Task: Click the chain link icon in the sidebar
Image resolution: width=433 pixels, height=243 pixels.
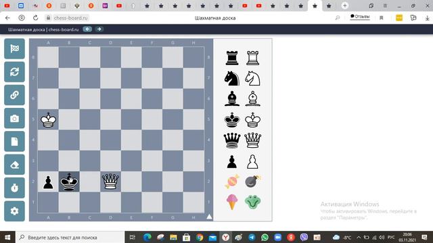Action: pyautogui.click(x=14, y=95)
